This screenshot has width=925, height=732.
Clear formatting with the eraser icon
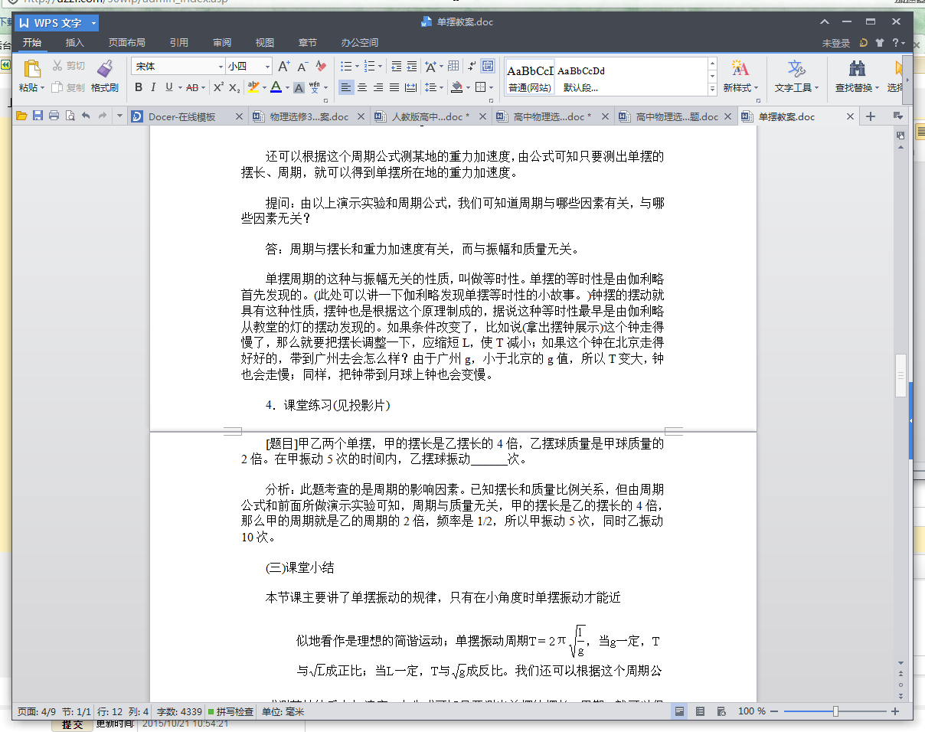click(x=322, y=67)
